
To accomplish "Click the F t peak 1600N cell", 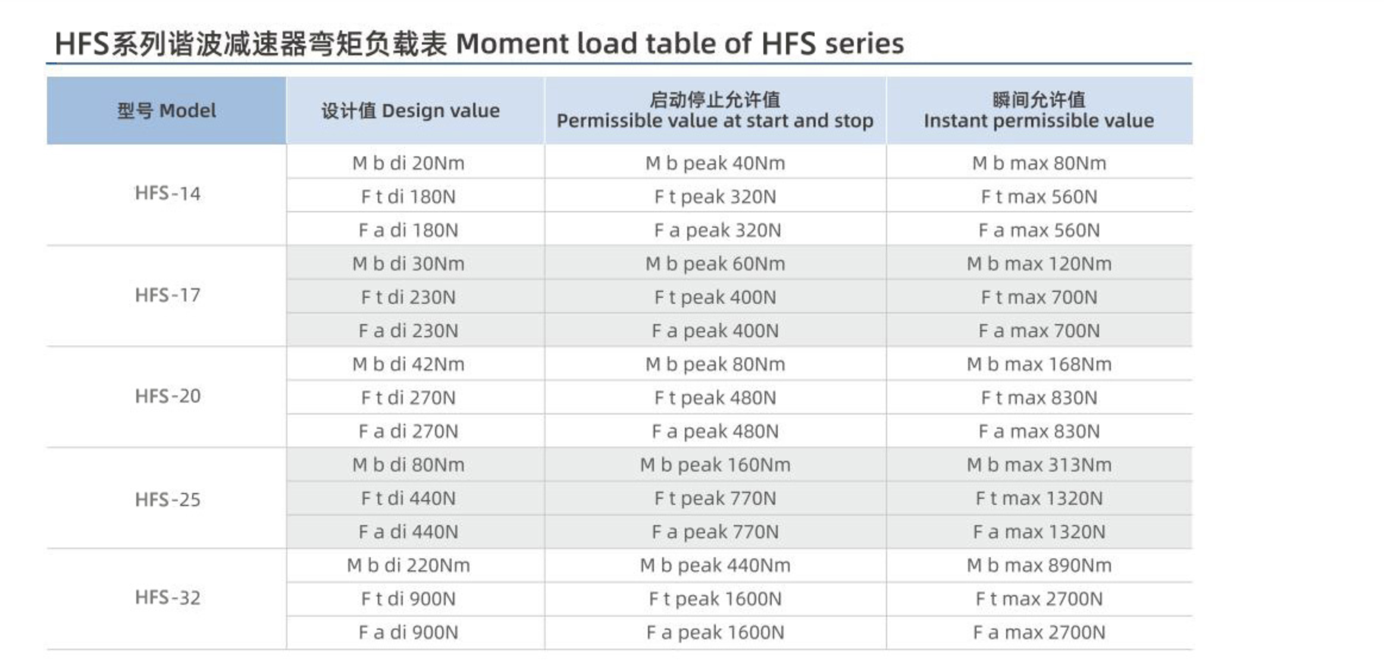I will [x=715, y=599].
